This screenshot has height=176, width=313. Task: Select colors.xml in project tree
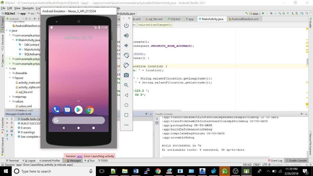[x=24, y=106]
